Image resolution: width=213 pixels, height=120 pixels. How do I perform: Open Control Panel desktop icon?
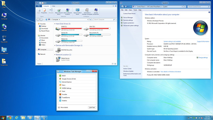coord(4,51)
